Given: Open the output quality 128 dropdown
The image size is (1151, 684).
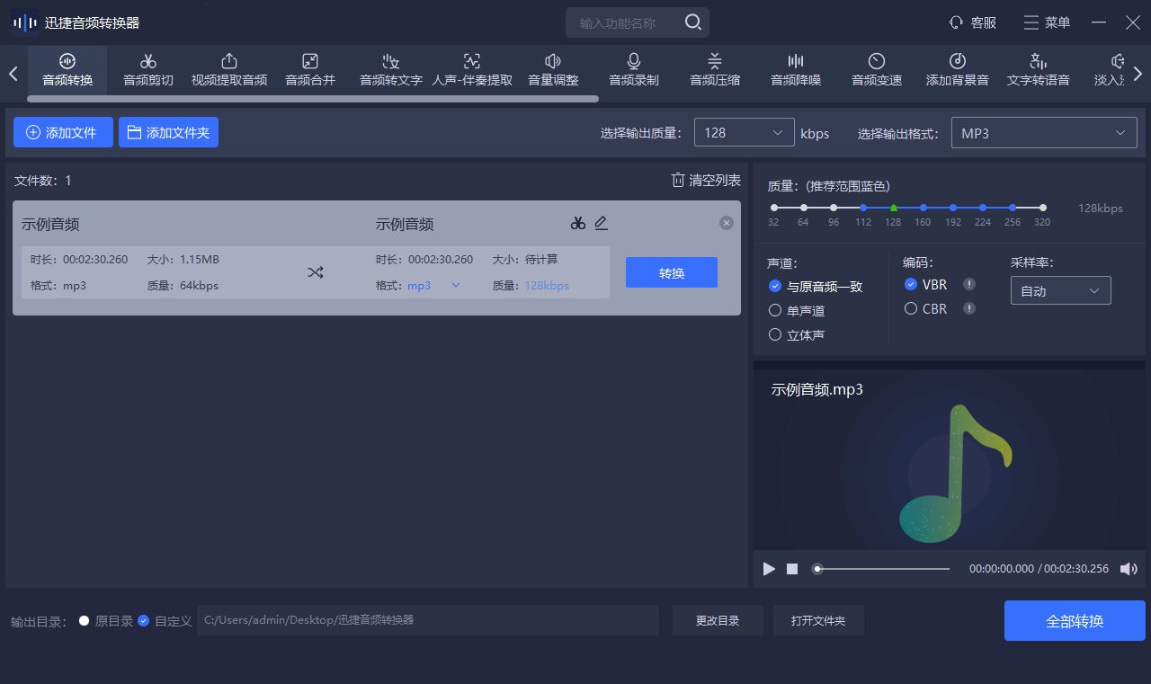Looking at the screenshot, I should tap(745, 133).
